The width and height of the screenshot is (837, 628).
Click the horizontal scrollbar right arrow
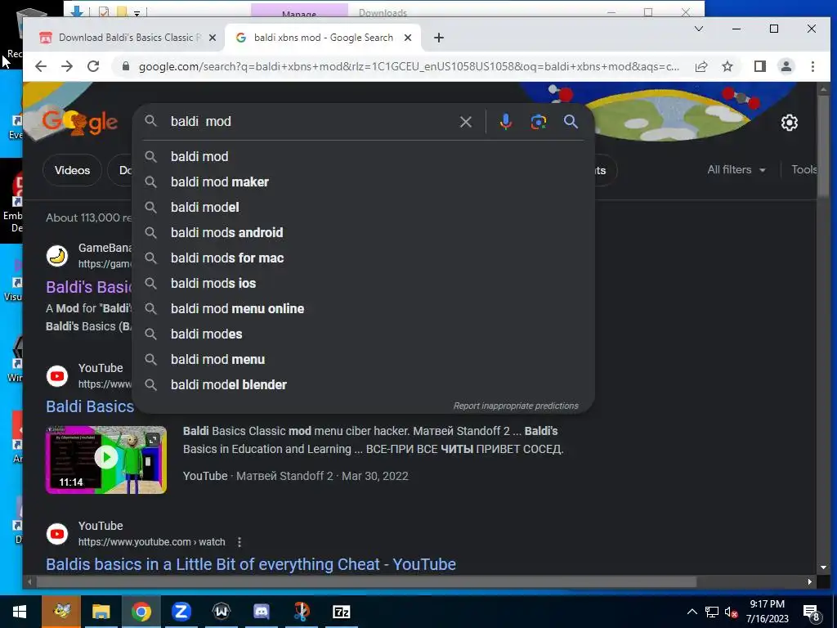tap(810, 581)
